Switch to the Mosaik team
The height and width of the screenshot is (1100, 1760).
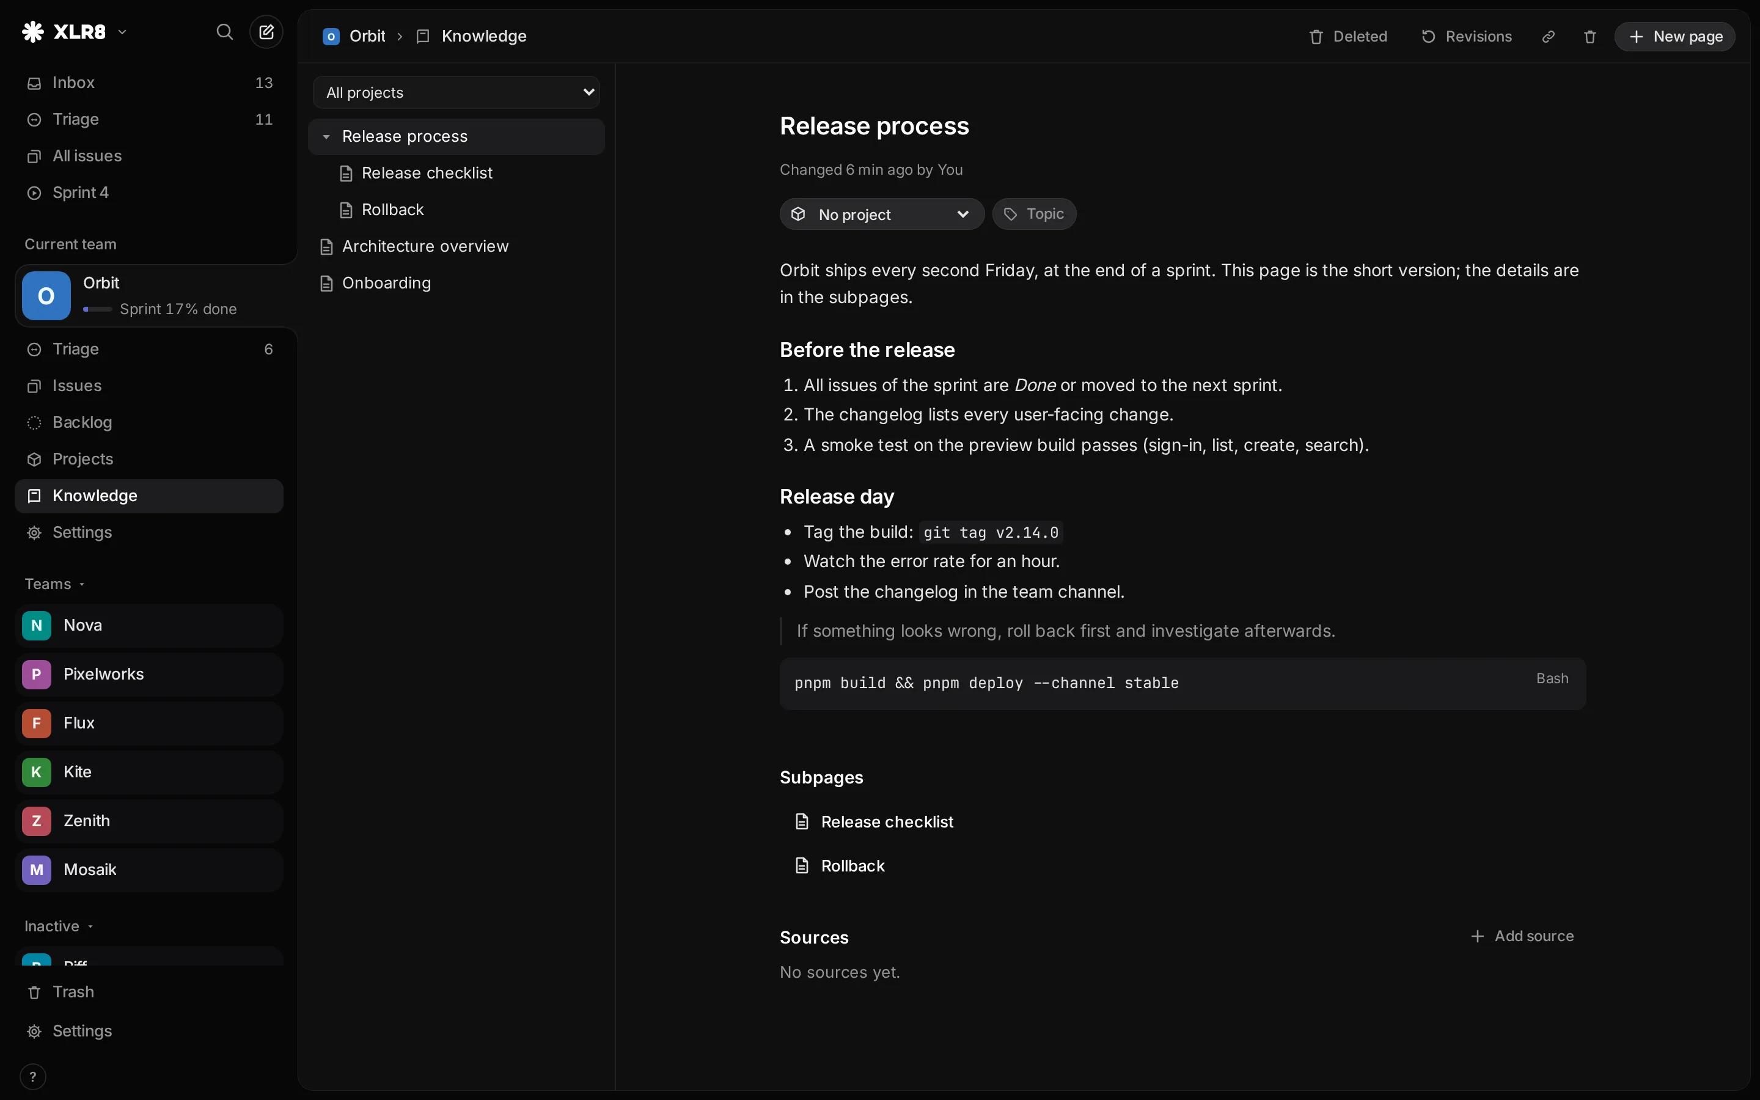tap(149, 870)
